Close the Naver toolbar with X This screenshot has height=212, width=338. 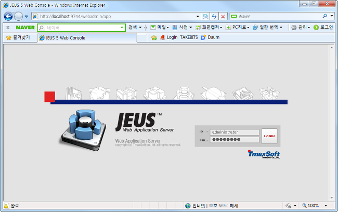(8, 28)
